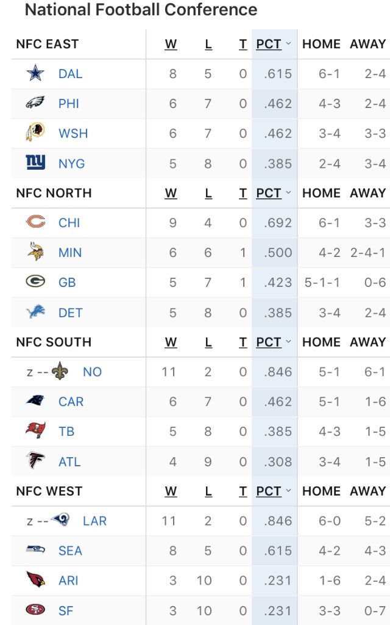Toggle PCT sort arrow in NFC East
This screenshot has height=625, width=390.
point(288,43)
